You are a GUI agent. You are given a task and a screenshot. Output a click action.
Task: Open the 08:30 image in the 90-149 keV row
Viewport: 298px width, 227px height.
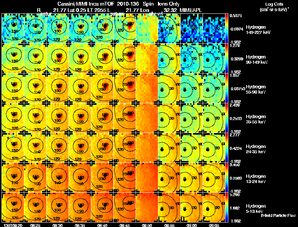tap(57, 58)
